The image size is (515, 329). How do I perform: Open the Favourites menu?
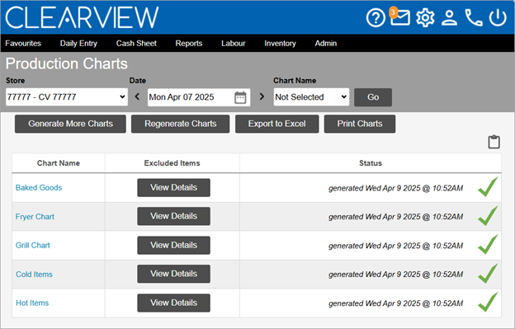23,44
